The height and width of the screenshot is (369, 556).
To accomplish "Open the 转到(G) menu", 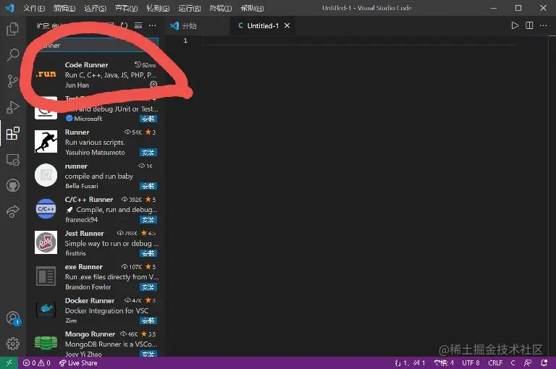I will pyautogui.click(x=158, y=8).
